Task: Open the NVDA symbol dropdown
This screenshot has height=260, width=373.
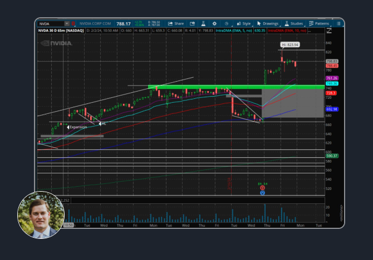Action: [x=67, y=24]
